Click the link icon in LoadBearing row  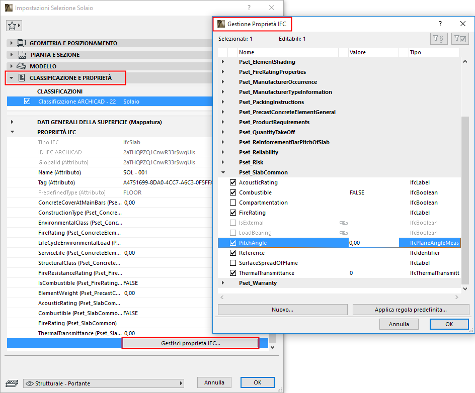(x=343, y=233)
